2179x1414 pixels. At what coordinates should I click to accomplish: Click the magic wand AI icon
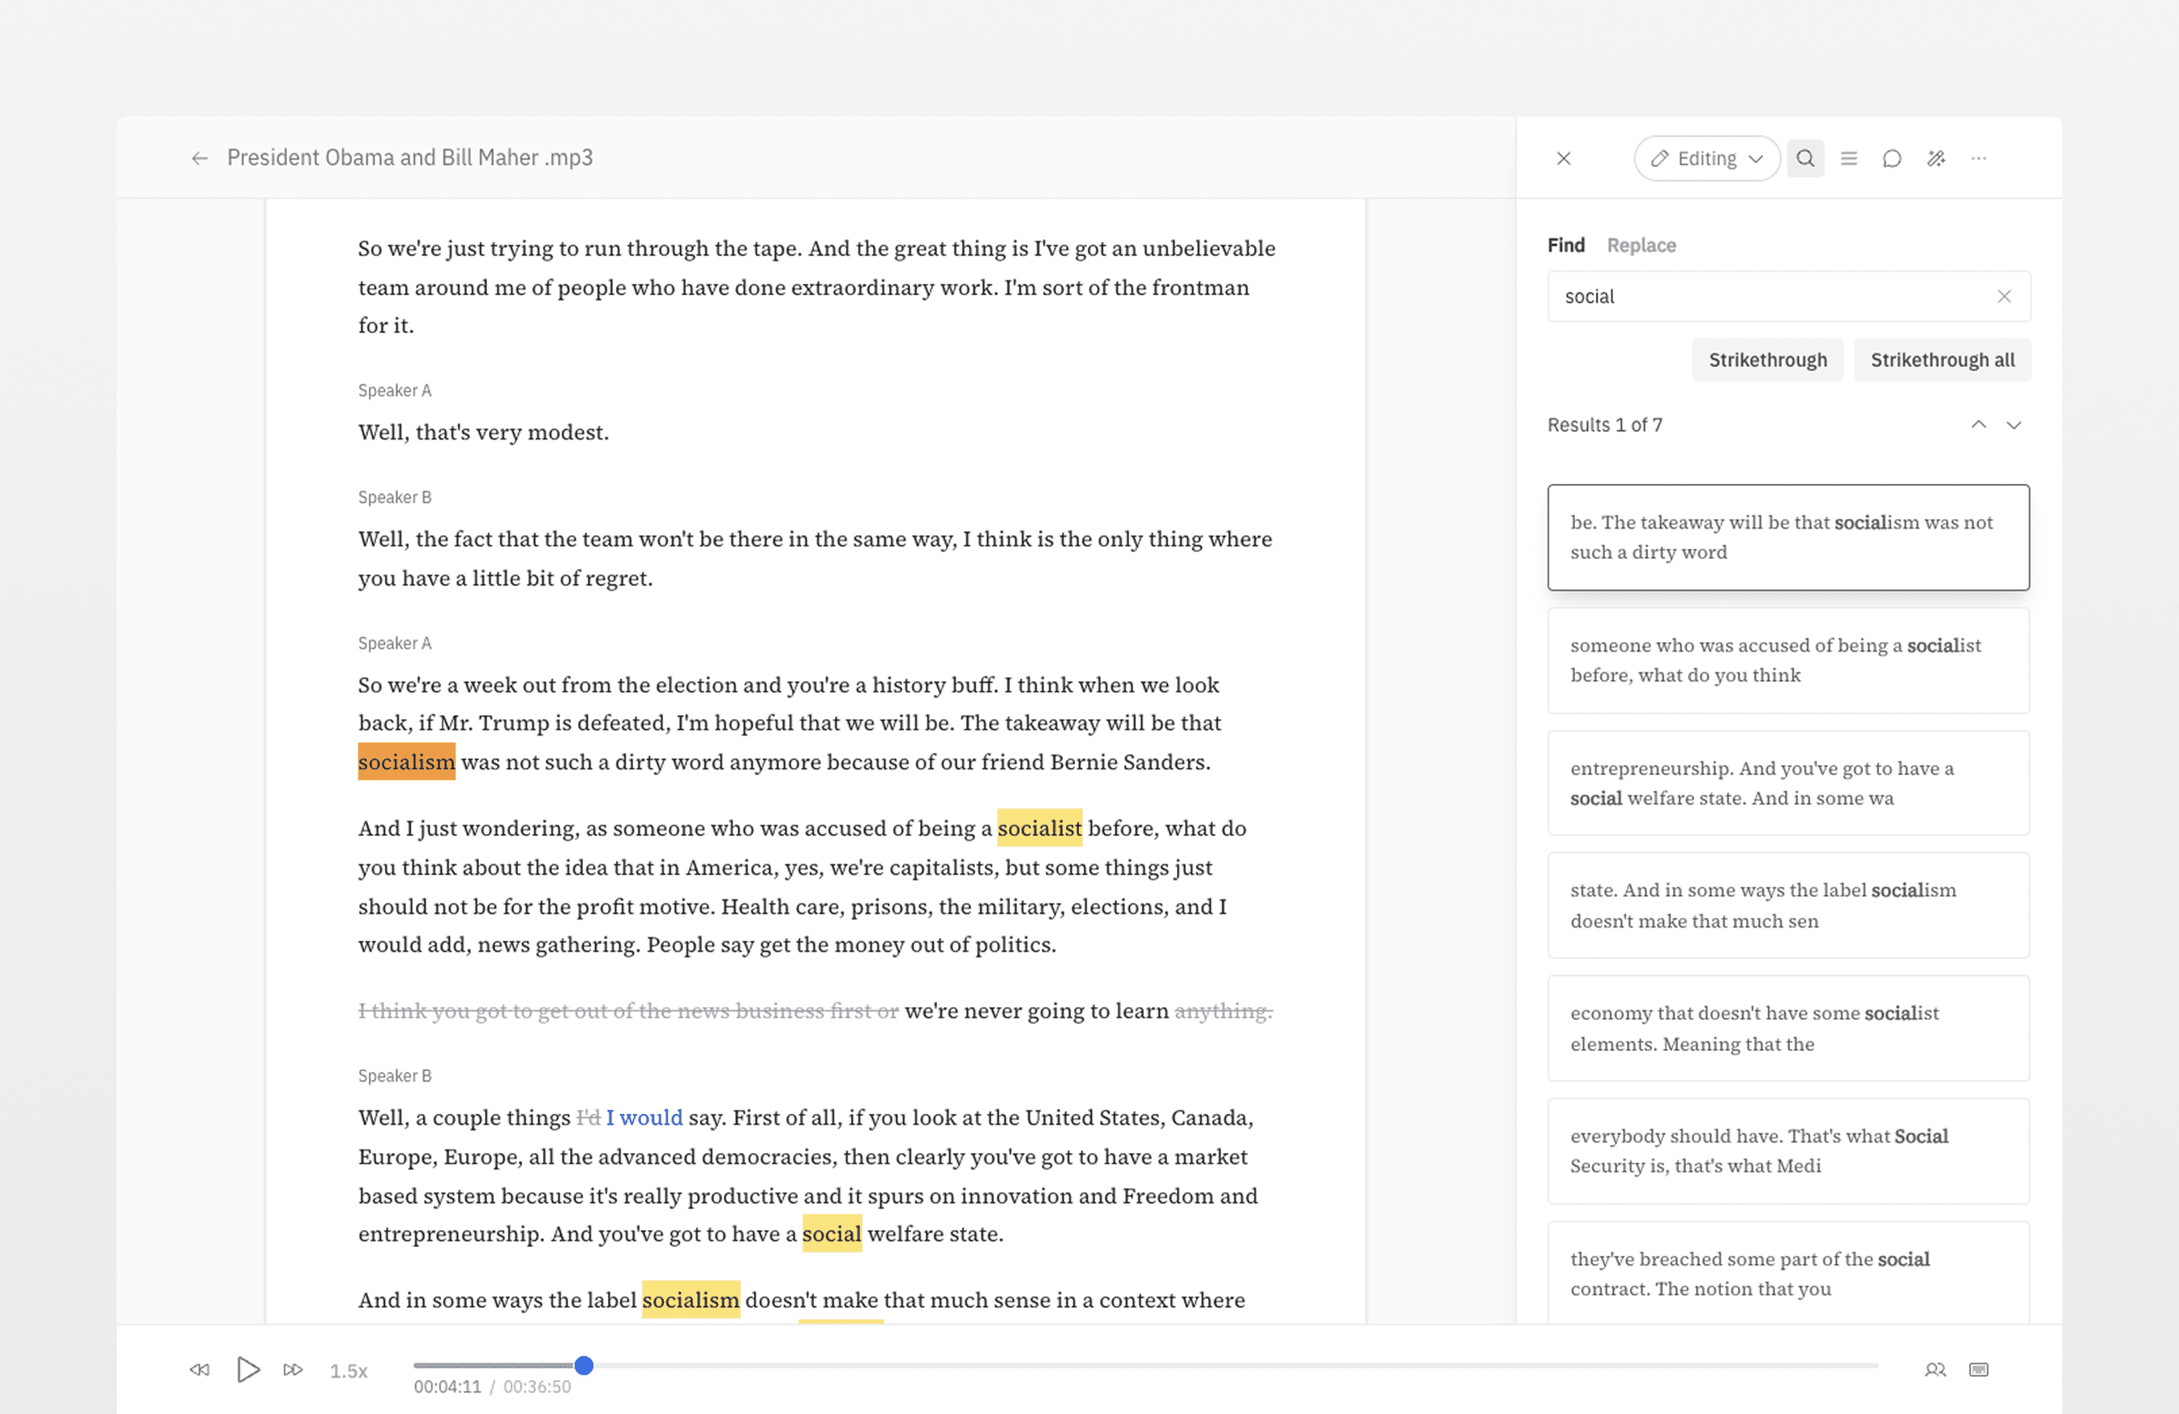[x=1936, y=158]
